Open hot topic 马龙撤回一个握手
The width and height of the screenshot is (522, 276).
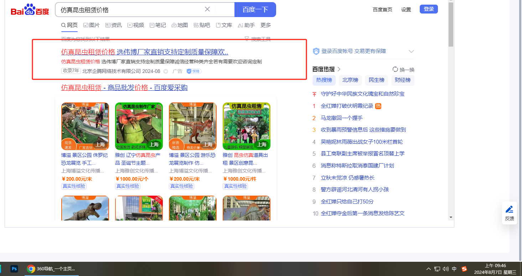pos(342,118)
